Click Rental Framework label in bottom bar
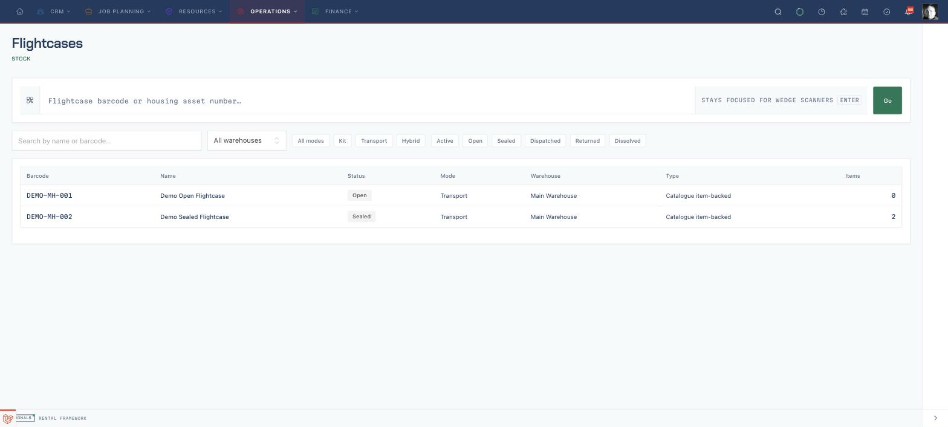The height and width of the screenshot is (427, 948). tap(62, 418)
